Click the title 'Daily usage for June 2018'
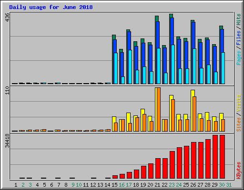 click(51, 7)
